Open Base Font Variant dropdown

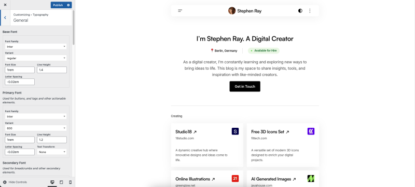coord(36,58)
